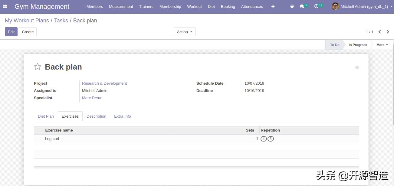394x186 pixels.
Task: Open the conversations chat icon
Action: point(302,6)
